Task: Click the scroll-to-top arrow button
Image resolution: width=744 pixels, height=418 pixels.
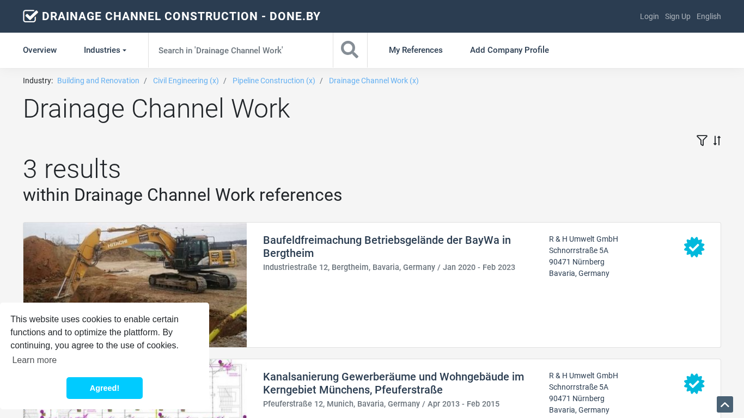Action: coord(724,404)
